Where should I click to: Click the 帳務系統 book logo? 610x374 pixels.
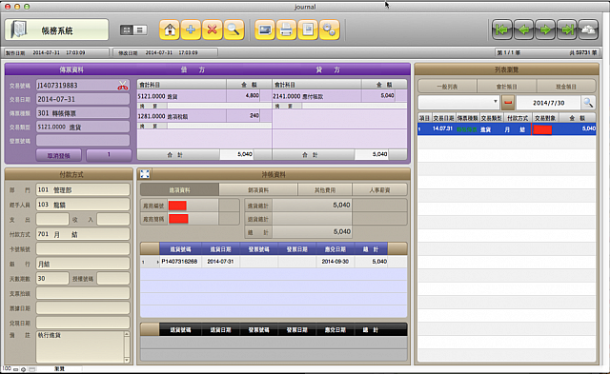(19, 30)
